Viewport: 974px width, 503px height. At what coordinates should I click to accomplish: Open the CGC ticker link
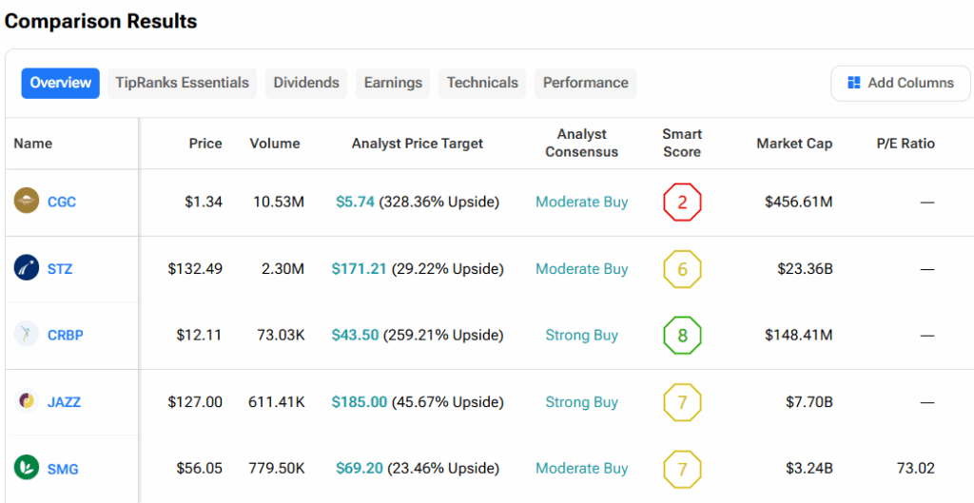tap(62, 203)
